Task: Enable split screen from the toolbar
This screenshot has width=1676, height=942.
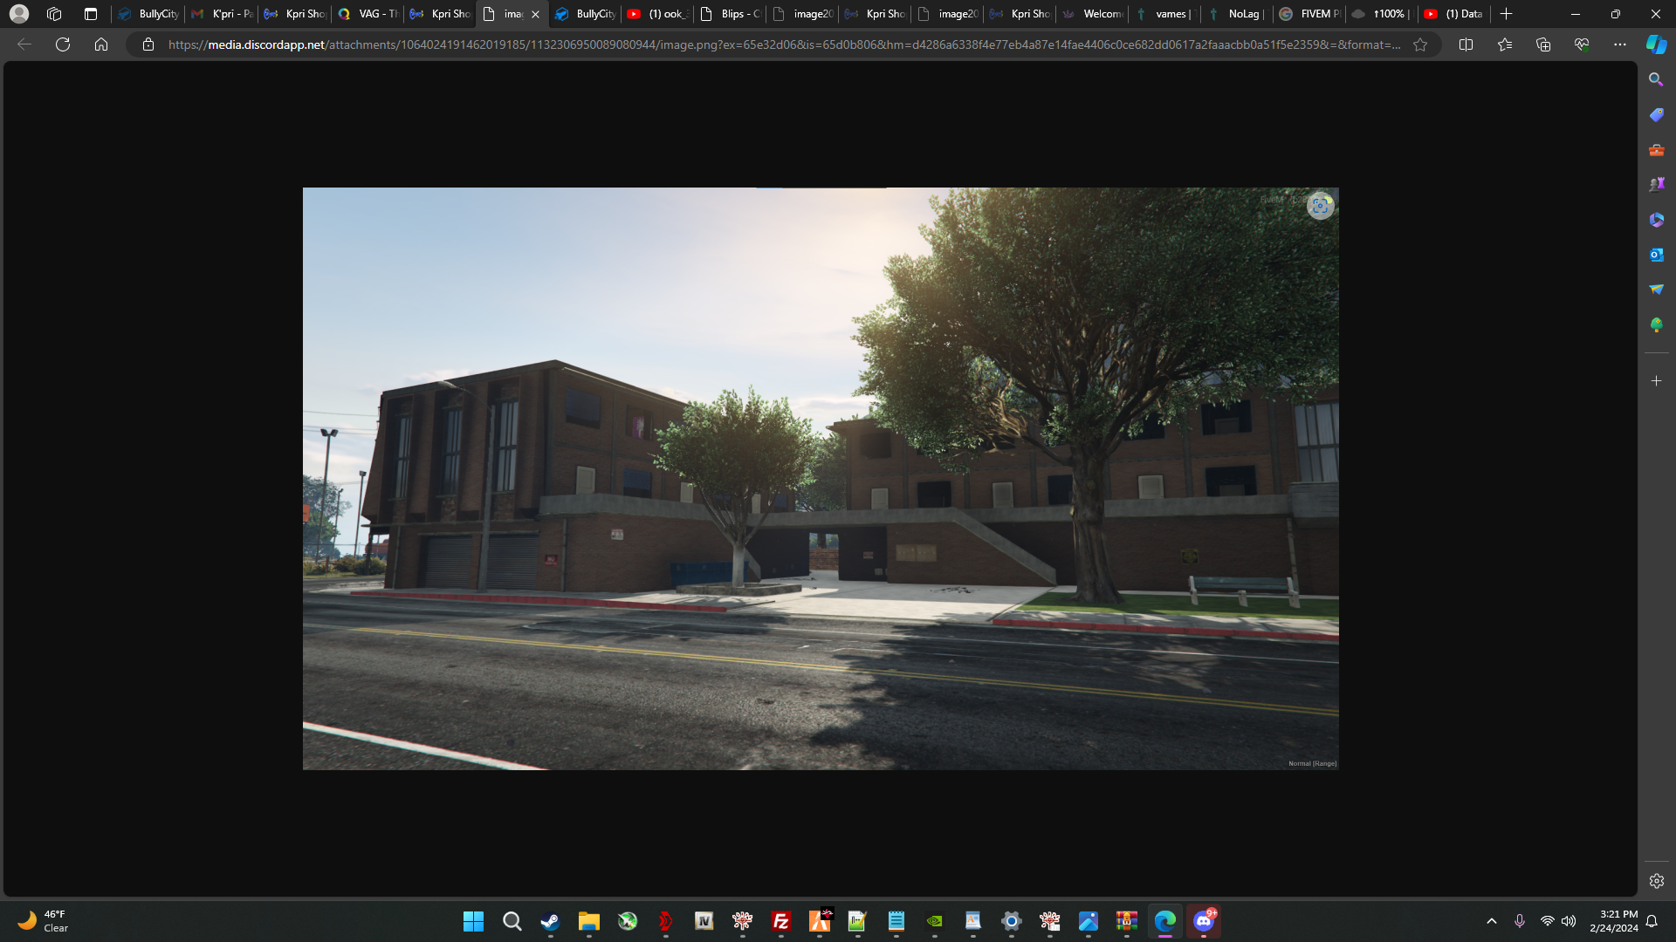Action: coord(1466,44)
